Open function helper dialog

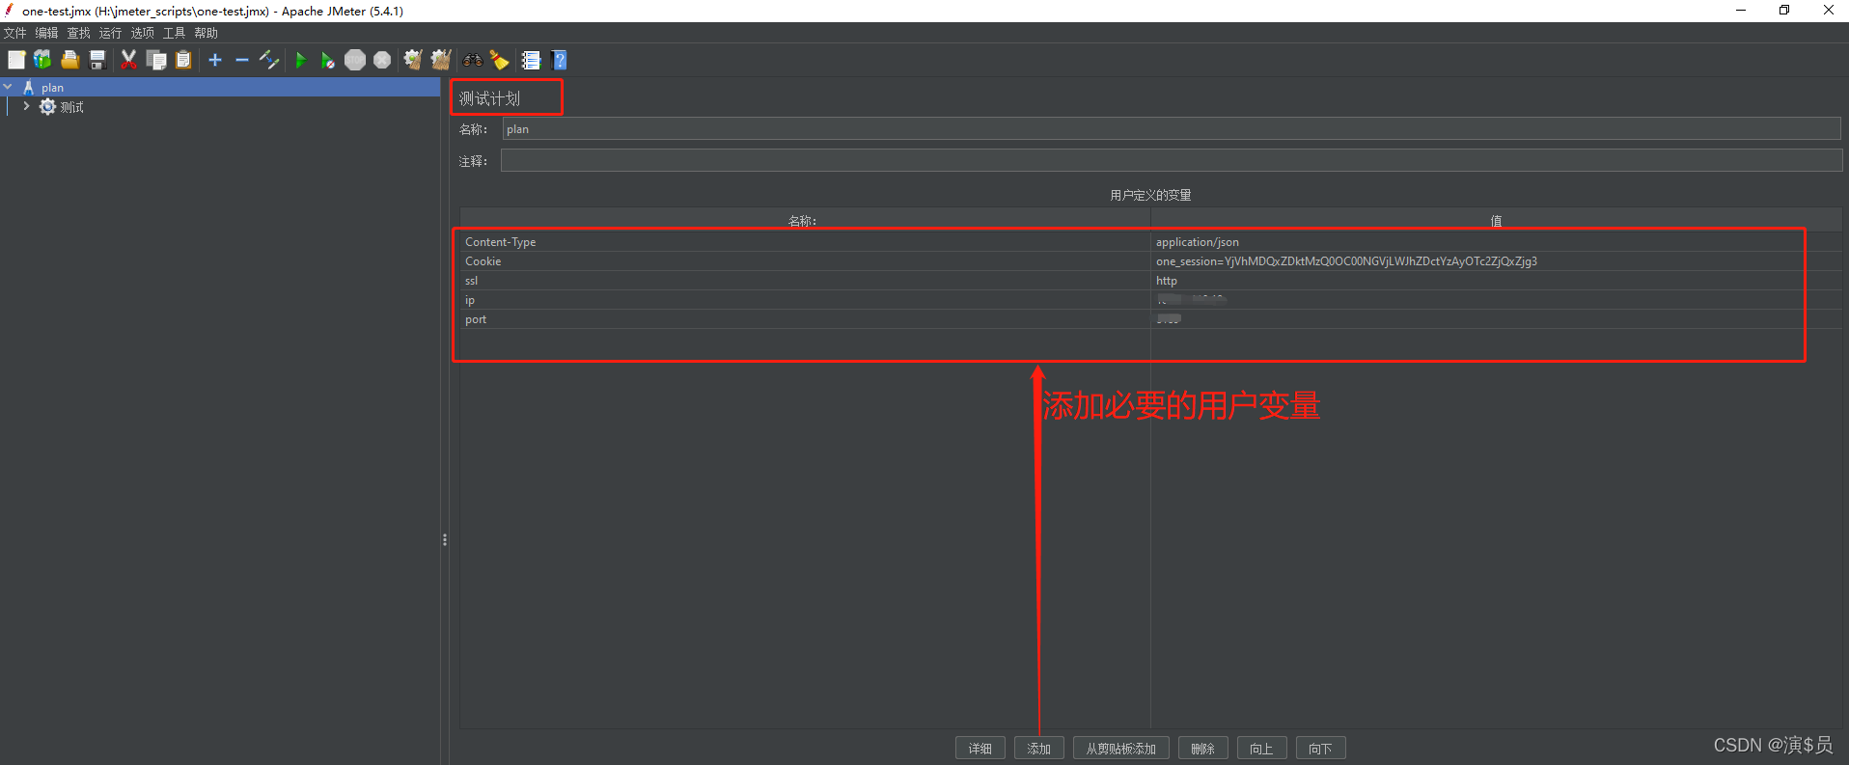click(x=531, y=60)
